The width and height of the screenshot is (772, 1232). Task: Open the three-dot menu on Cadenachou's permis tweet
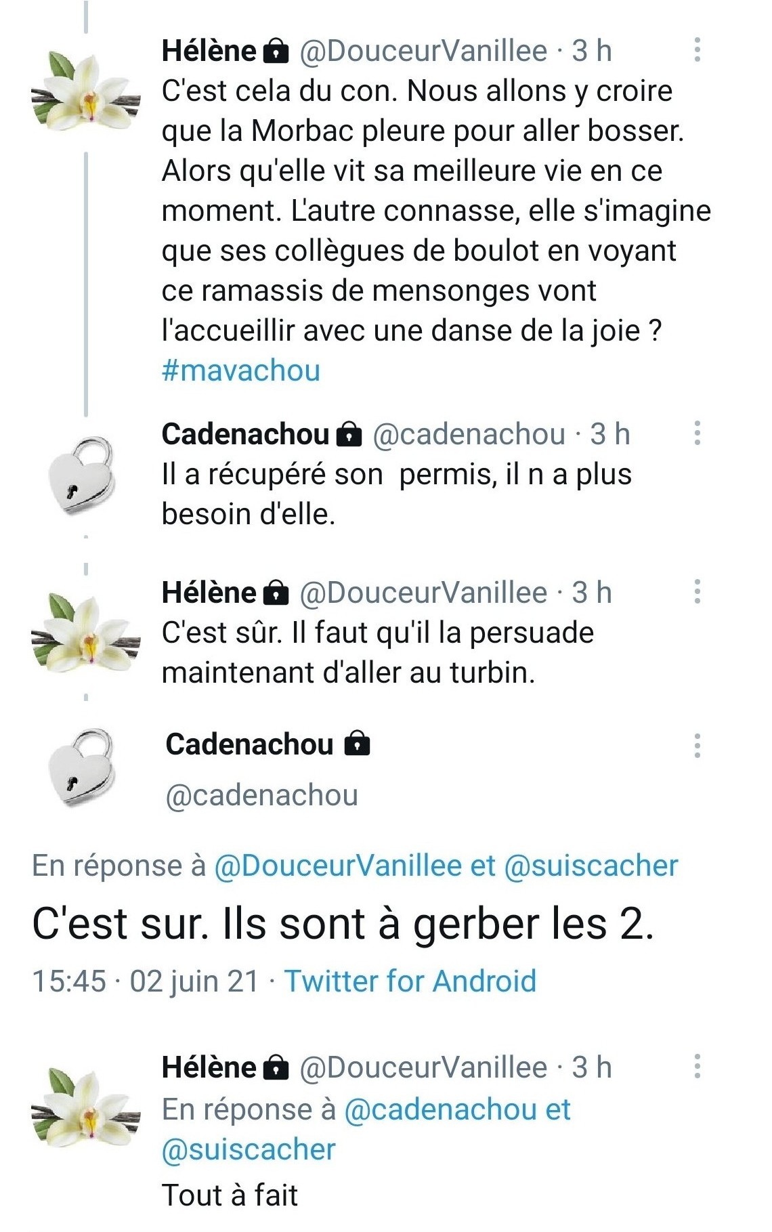click(x=697, y=433)
